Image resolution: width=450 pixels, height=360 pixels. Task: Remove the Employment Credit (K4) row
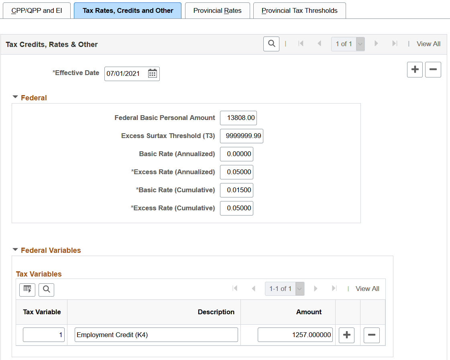click(x=372, y=335)
